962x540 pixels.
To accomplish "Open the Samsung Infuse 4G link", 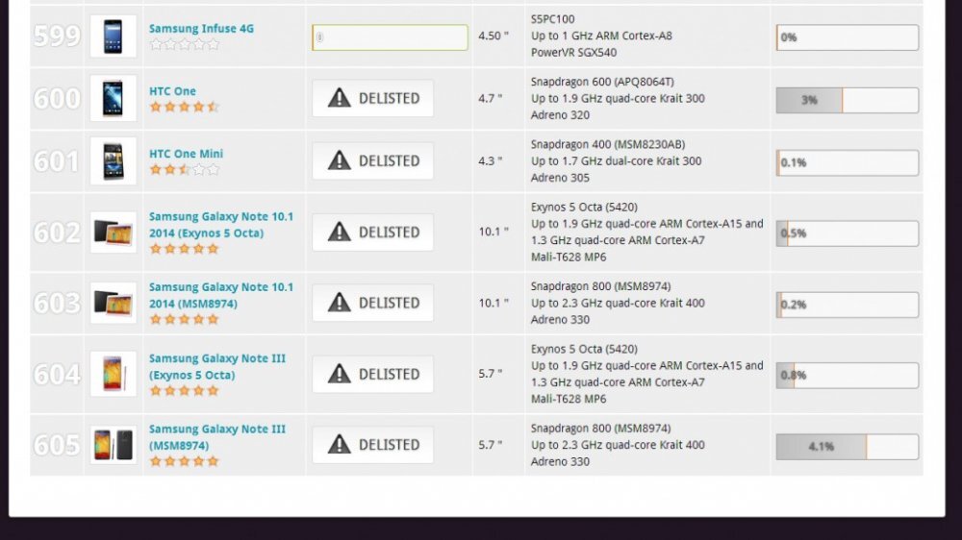I will [x=201, y=29].
